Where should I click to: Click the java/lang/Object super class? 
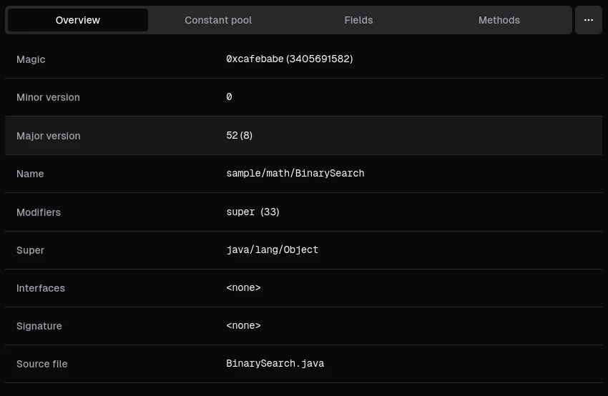[x=272, y=250]
